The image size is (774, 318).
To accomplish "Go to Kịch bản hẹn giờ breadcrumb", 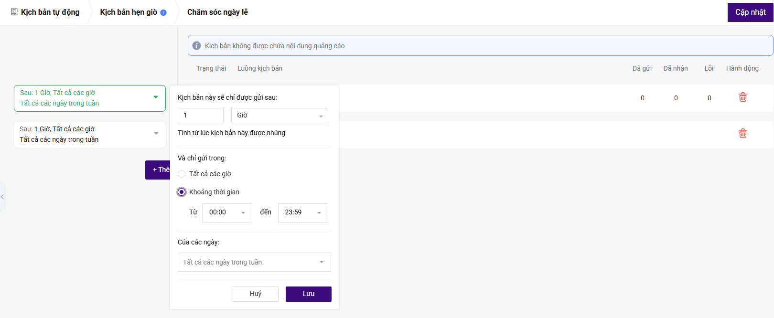I will pos(129,12).
